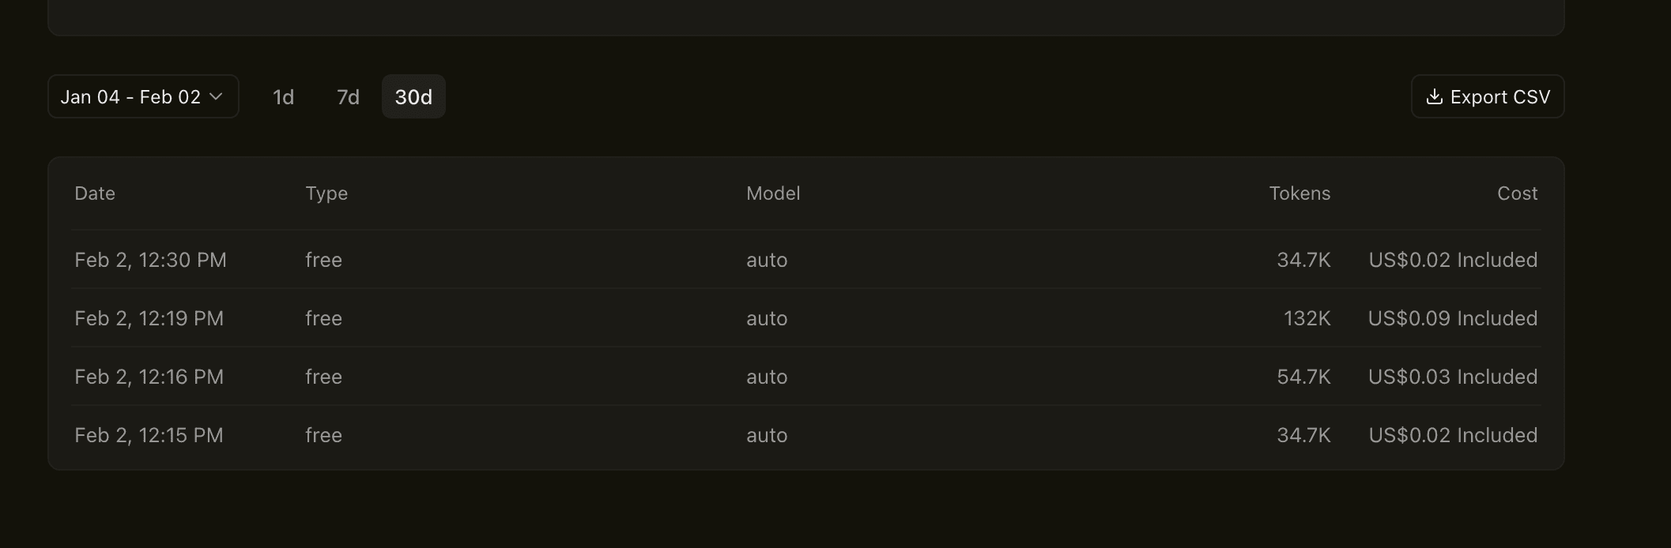
Task: Click the Type column header
Action: point(326,193)
